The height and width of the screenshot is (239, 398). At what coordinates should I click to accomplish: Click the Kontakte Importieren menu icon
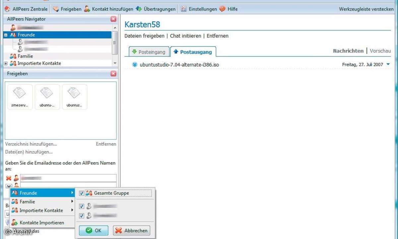point(14,223)
